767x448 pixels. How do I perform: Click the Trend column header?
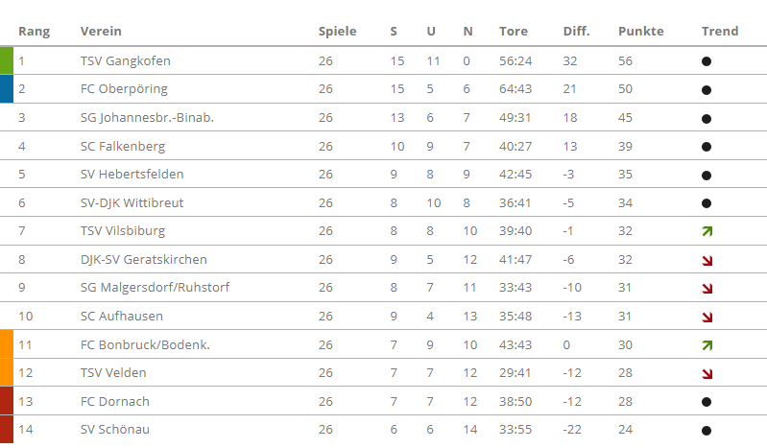[x=720, y=32]
